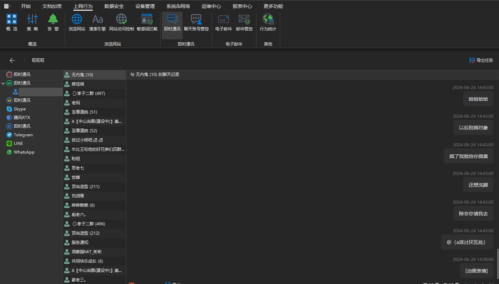Open the 洞察眼MiT_彬彬 chat
This screenshot has width=499, height=284.
click(x=94, y=252)
